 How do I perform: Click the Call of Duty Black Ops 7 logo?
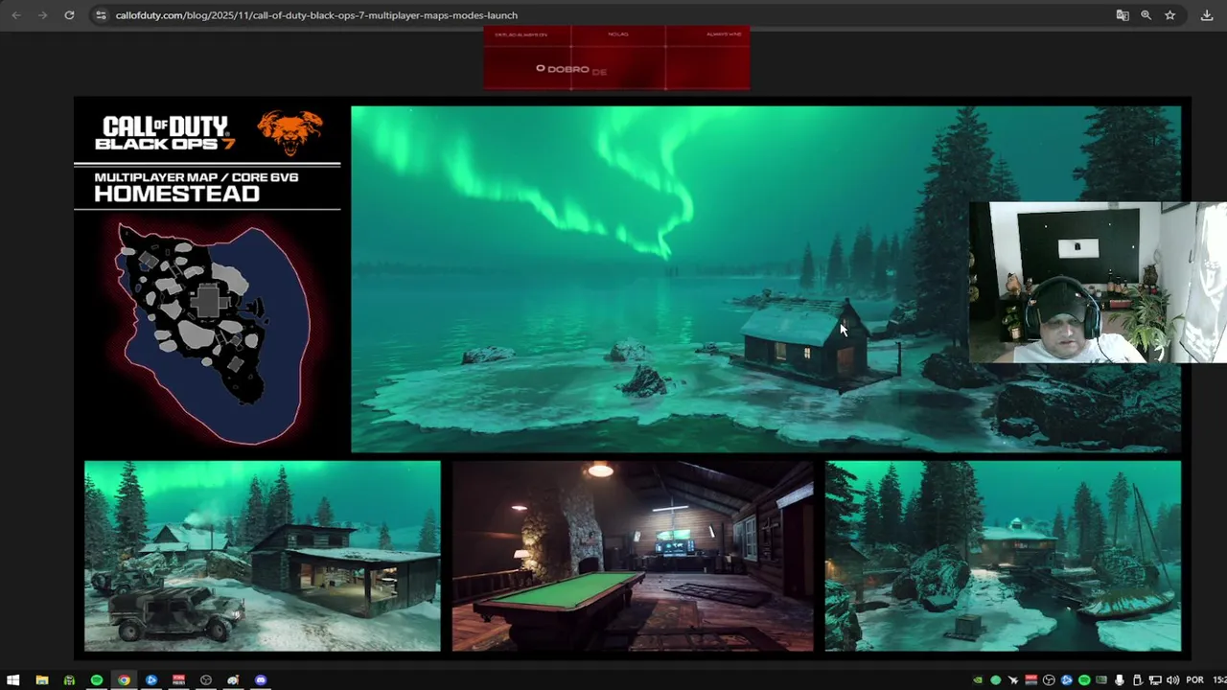click(x=165, y=133)
